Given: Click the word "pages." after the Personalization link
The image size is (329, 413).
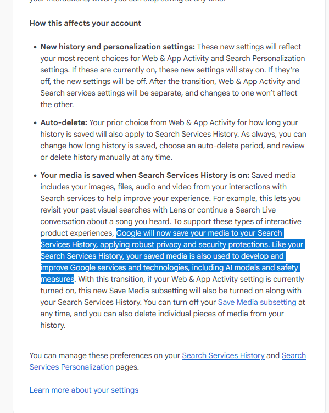Looking at the screenshot, I should [x=127, y=367].
